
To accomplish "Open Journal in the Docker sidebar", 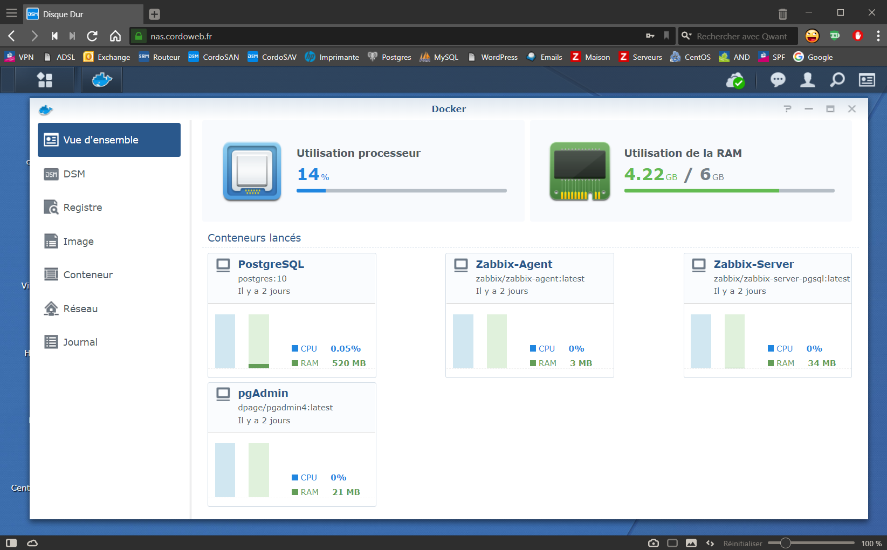I will pyautogui.click(x=109, y=342).
